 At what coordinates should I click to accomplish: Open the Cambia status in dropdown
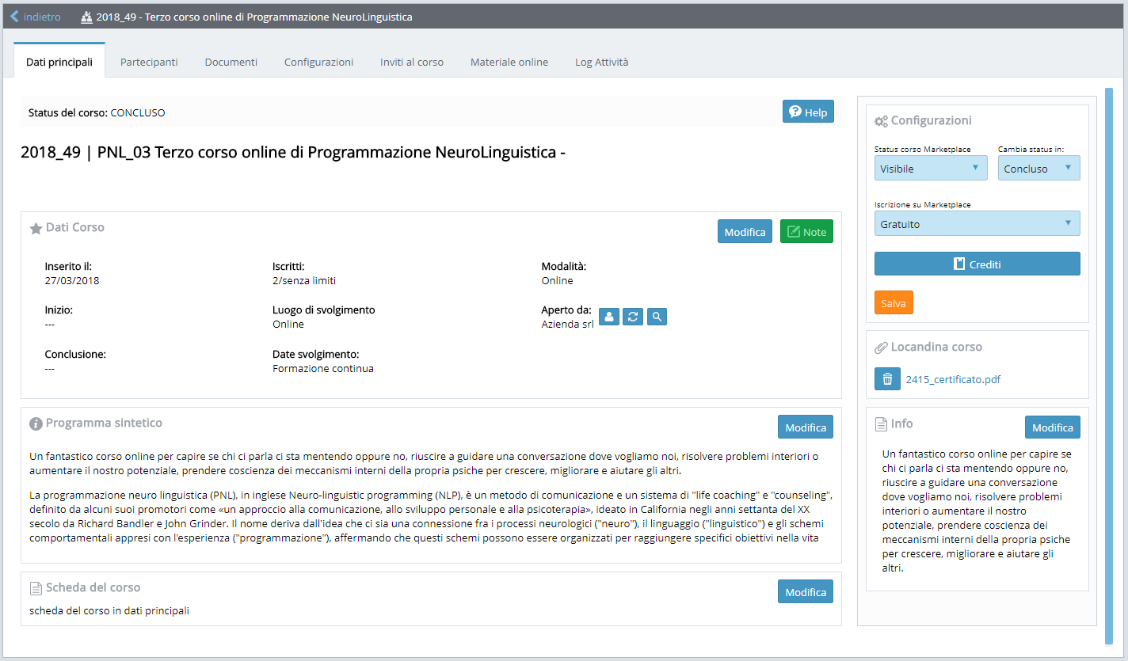pyautogui.click(x=1038, y=168)
